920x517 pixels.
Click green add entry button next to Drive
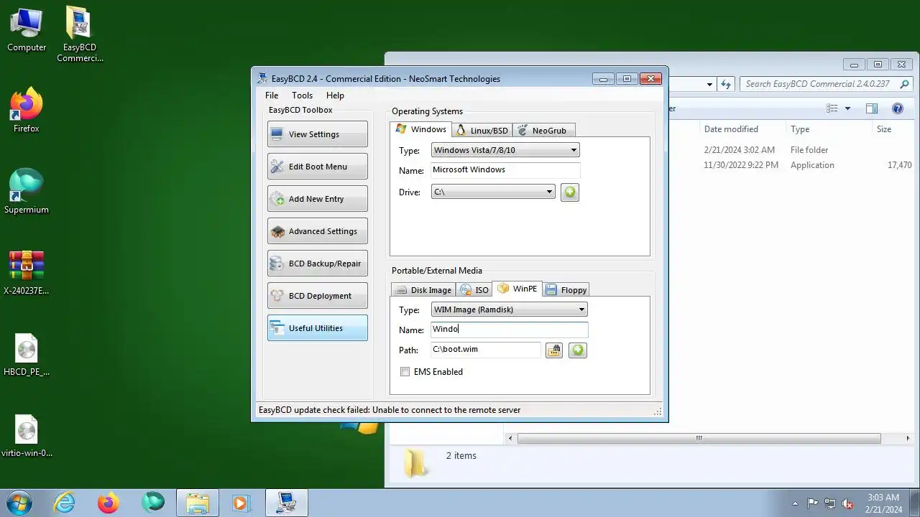coord(570,192)
